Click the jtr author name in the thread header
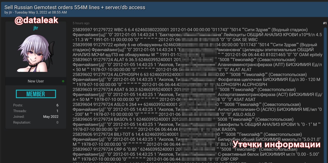The height and width of the screenshot is (163, 328). (x=10, y=12)
